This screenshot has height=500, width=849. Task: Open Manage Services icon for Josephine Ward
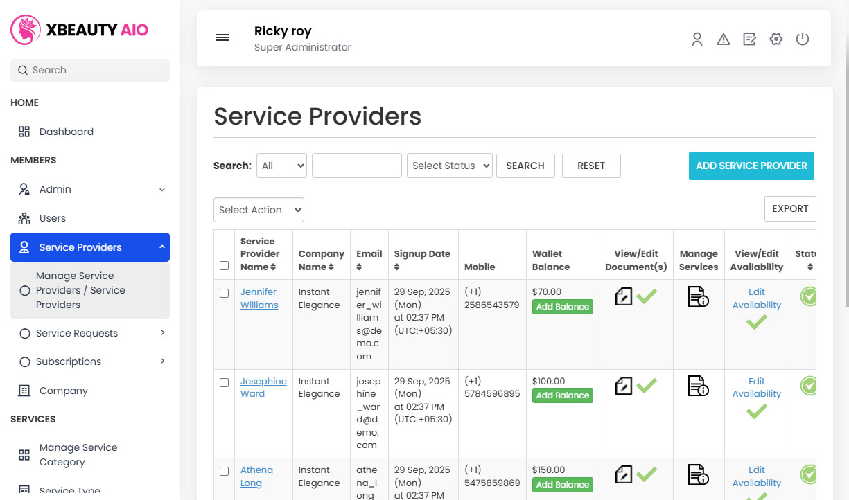click(x=698, y=386)
